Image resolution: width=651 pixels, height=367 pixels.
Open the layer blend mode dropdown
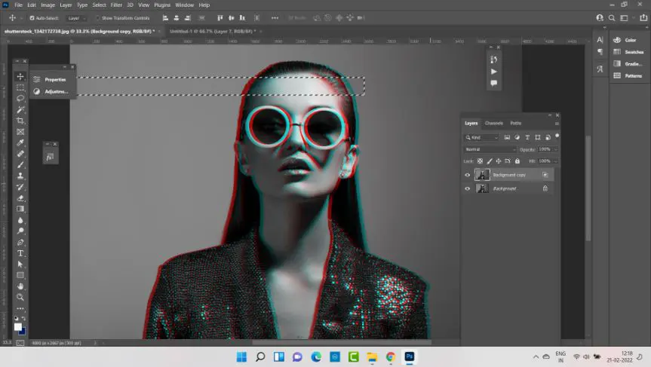coord(490,149)
